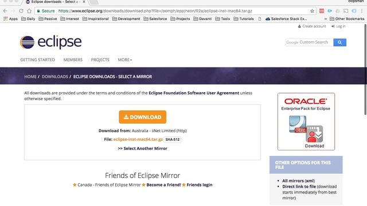Viewport: 367px width, 206px height.
Task: Open the Interest bookmarks folder
Action: 70,19
